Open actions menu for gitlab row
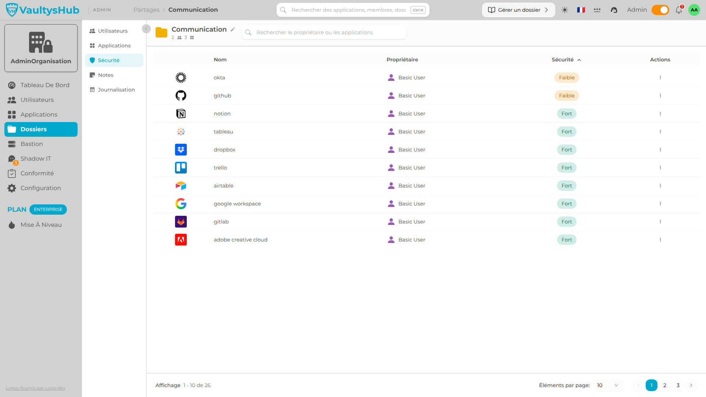Screen dimensions: 706x397 coord(660,222)
